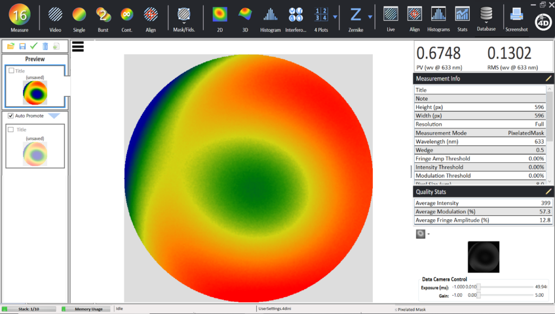Open the Zernike dropdown arrow
Viewport: 555px width, 314px height.
click(x=370, y=17)
